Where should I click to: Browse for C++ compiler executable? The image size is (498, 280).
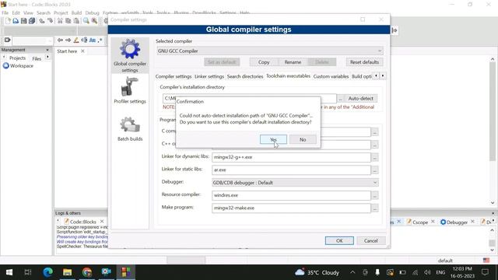(x=375, y=145)
